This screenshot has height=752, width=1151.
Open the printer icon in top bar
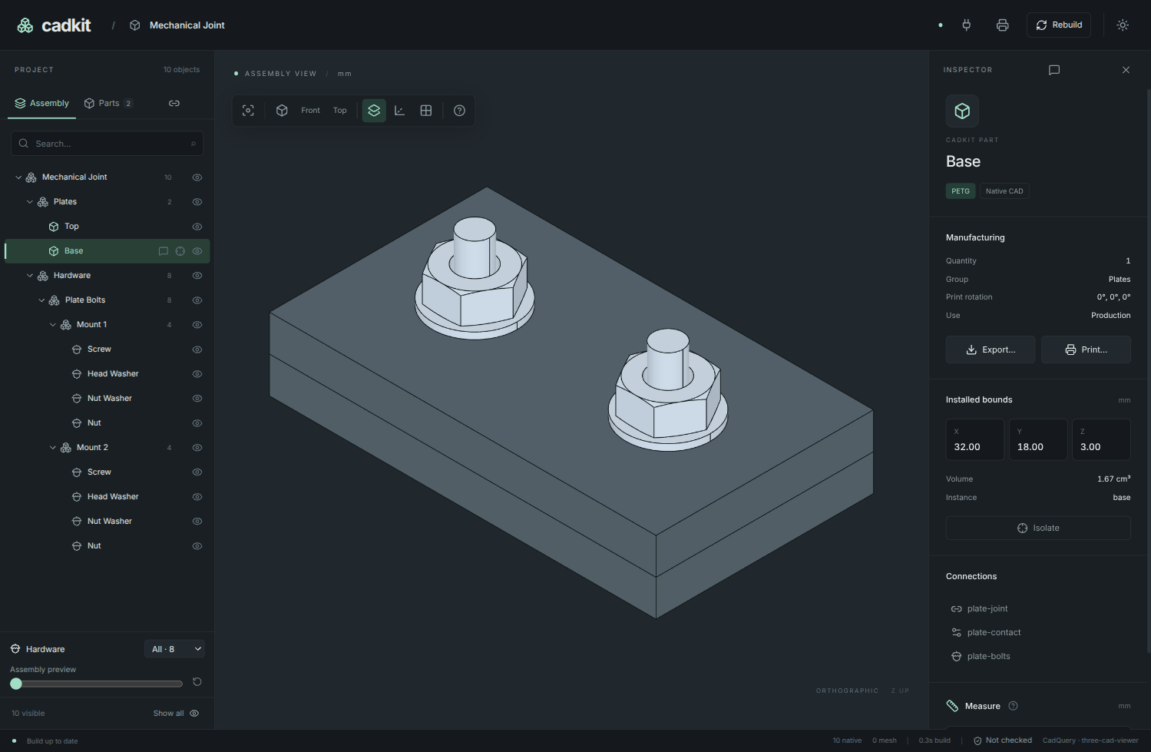point(1002,25)
